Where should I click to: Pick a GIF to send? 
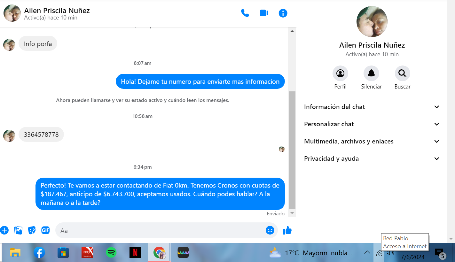(45, 230)
